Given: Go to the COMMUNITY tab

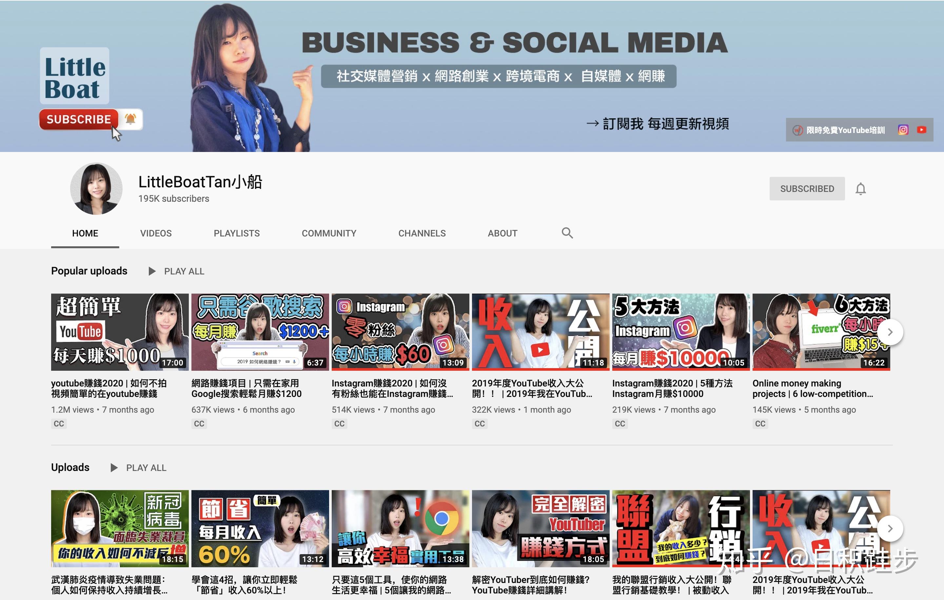Looking at the screenshot, I should (329, 234).
